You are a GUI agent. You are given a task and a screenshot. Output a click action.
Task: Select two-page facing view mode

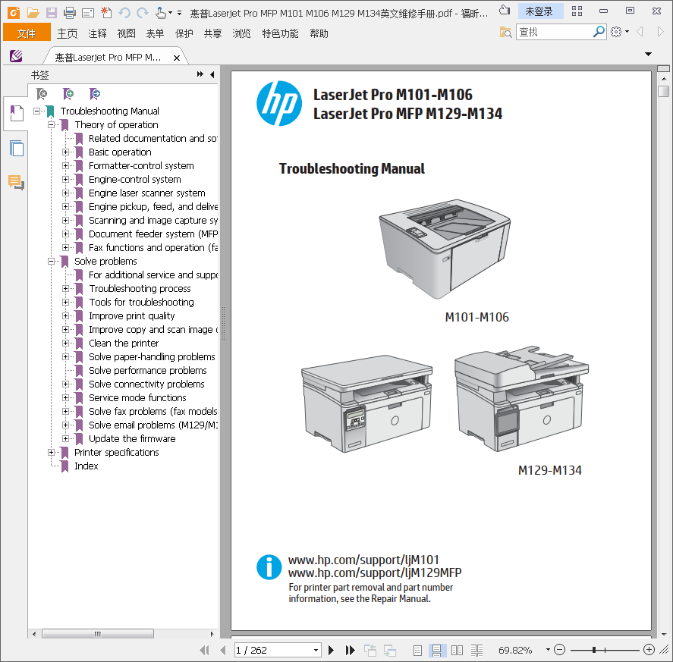(457, 651)
